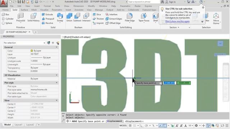Open the Modify menu
This screenshot has width=230, height=129.
pyautogui.click(x=91, y=6)
